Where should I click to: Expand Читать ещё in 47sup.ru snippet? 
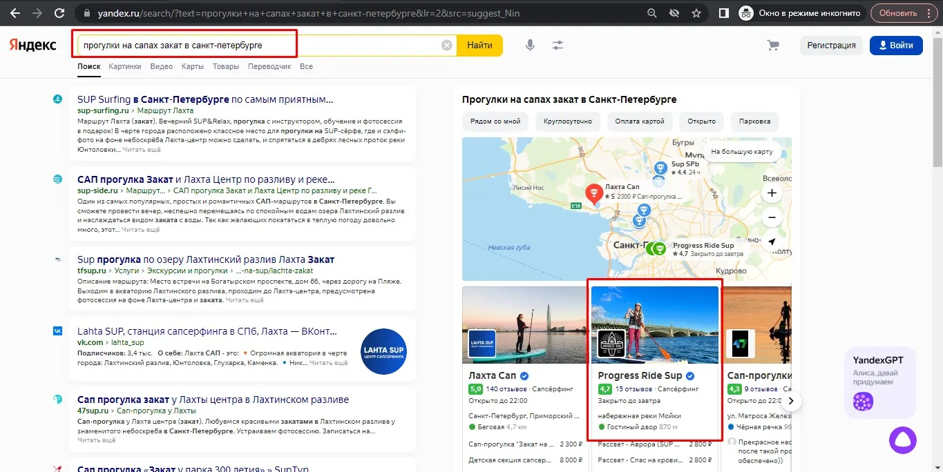click(97, 440)
